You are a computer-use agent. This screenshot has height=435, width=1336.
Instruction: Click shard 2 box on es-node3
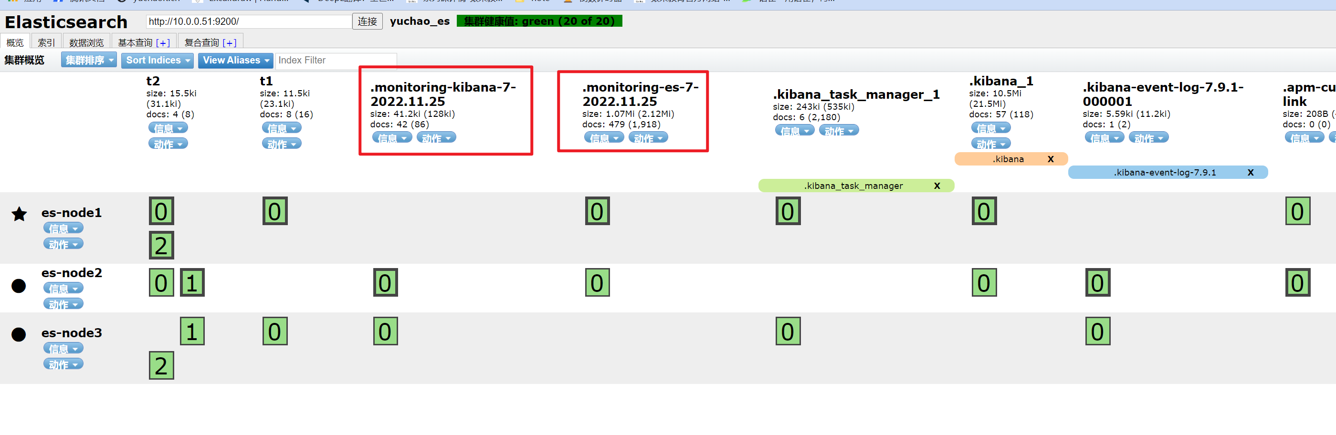161,365
